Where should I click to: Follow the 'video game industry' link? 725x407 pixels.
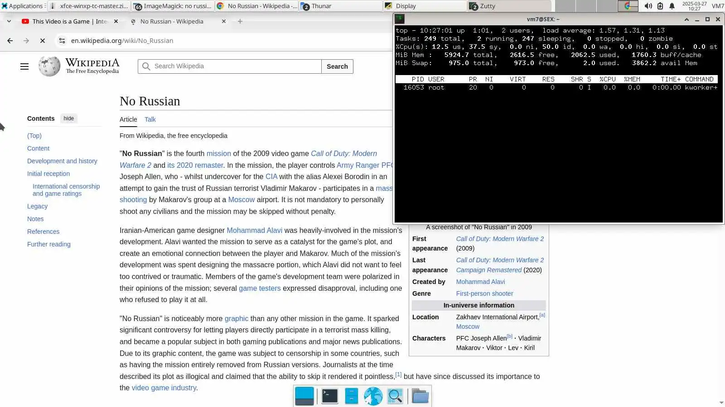(164, 388)
